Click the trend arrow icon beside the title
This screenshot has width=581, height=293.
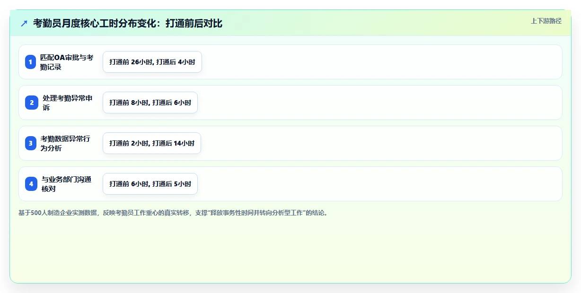[x=24, y=23]
